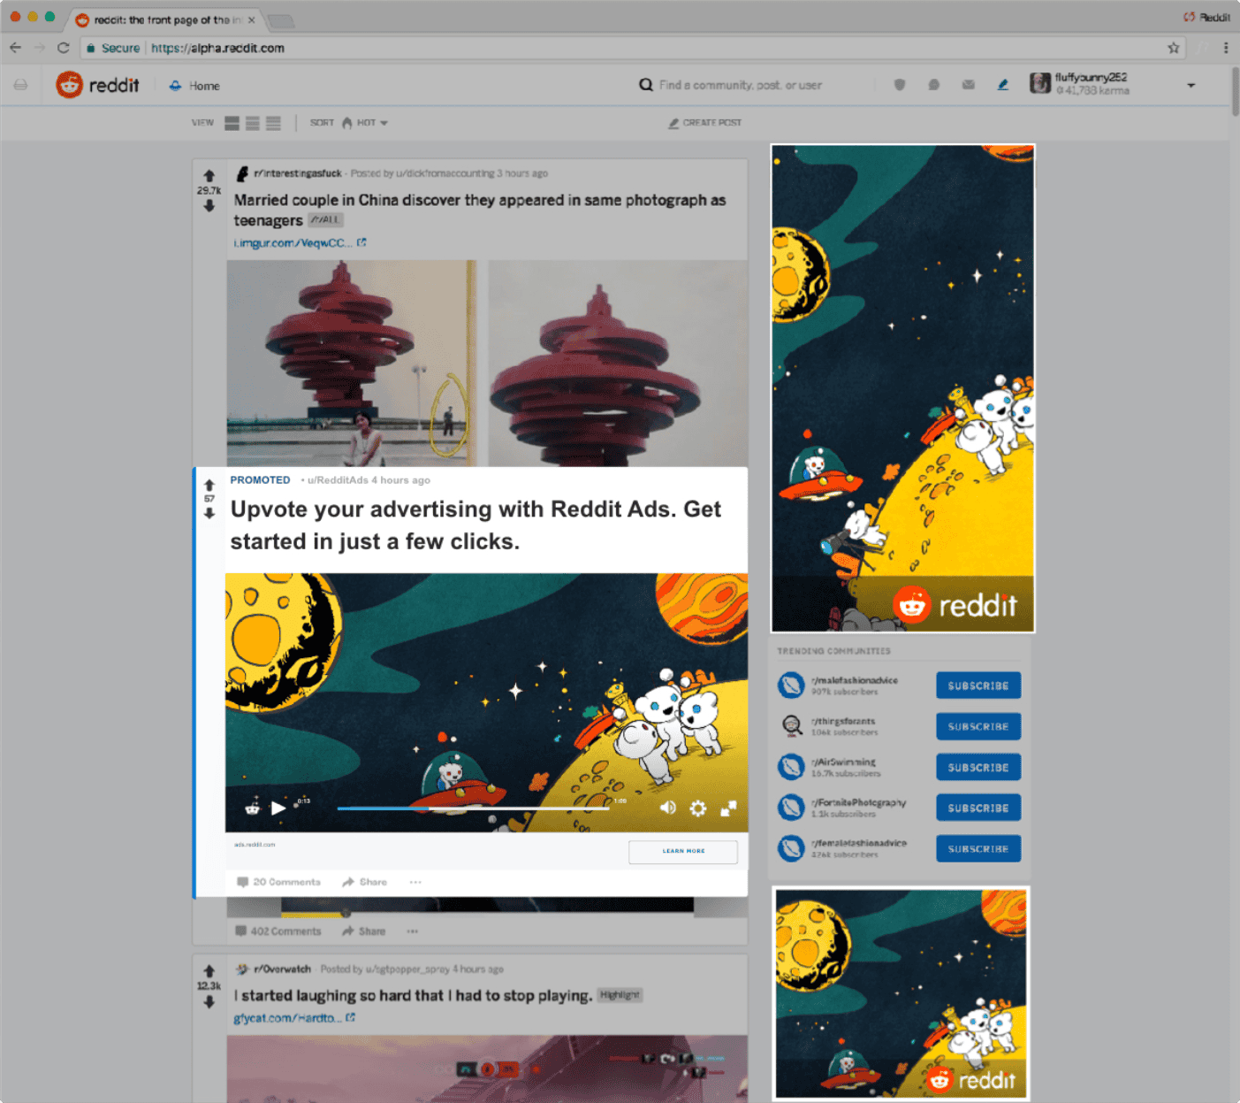Share the post with 402 comments
Viewport: 1240px width, 1103px height.
click(363, 931)
